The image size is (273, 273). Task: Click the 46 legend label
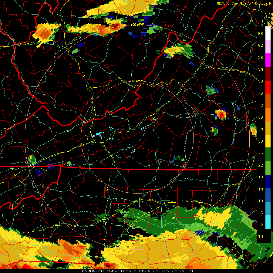coord(261,93)
